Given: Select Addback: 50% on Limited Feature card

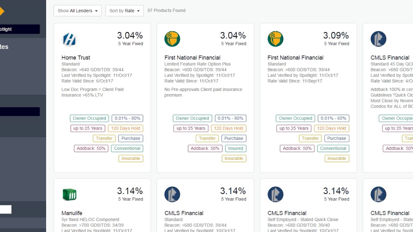Looking at the screenshot, I should click(205, 148).
